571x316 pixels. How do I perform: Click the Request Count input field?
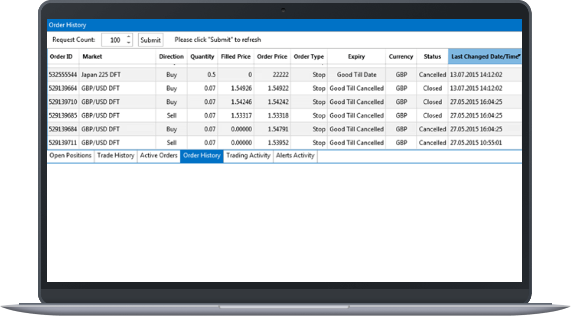tap(114, 40)
